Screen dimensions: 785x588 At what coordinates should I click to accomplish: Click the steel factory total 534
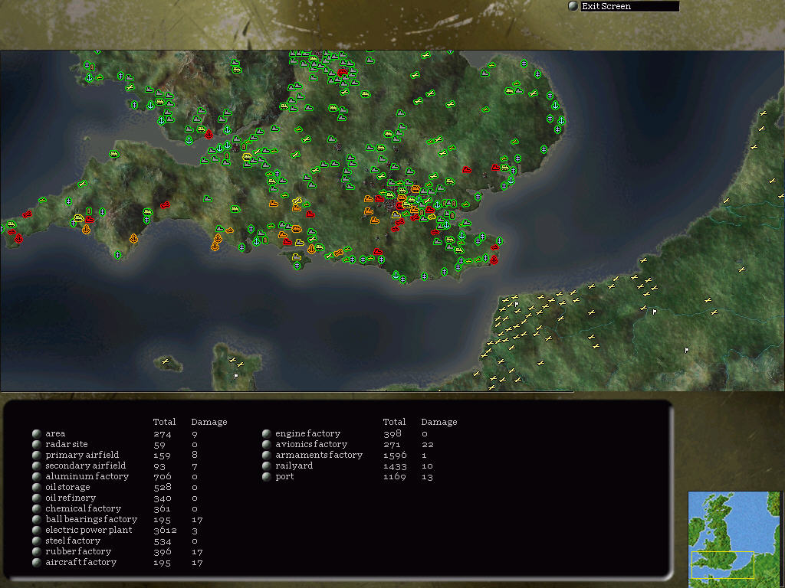point(163,541)
